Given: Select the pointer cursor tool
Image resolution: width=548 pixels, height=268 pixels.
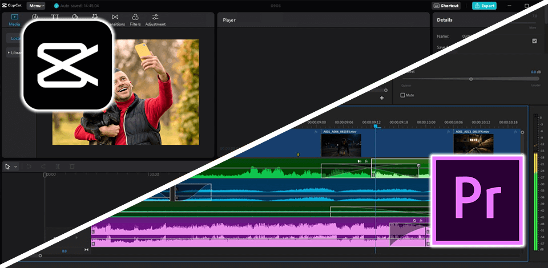Looking at the screenshot, I should coord(8,167).
